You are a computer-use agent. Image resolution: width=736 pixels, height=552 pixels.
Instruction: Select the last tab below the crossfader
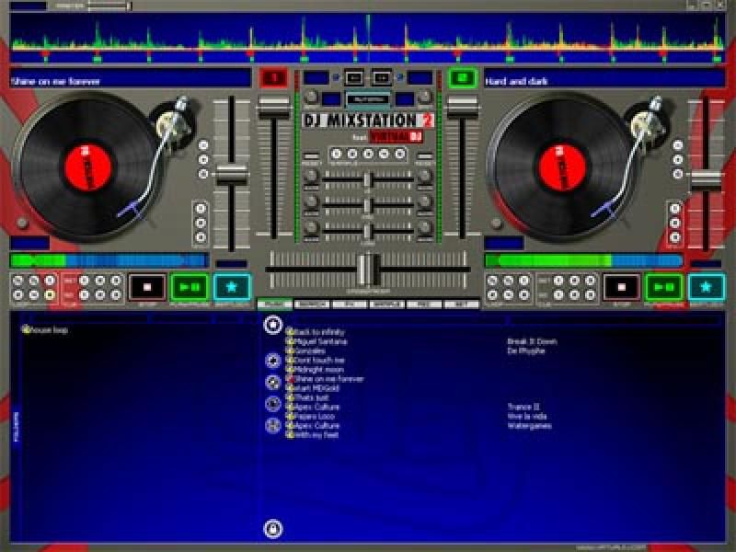coord(461,304)
